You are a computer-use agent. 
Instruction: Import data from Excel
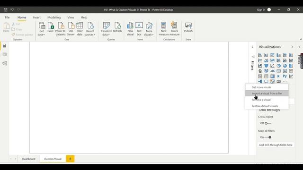click(51, 27)
